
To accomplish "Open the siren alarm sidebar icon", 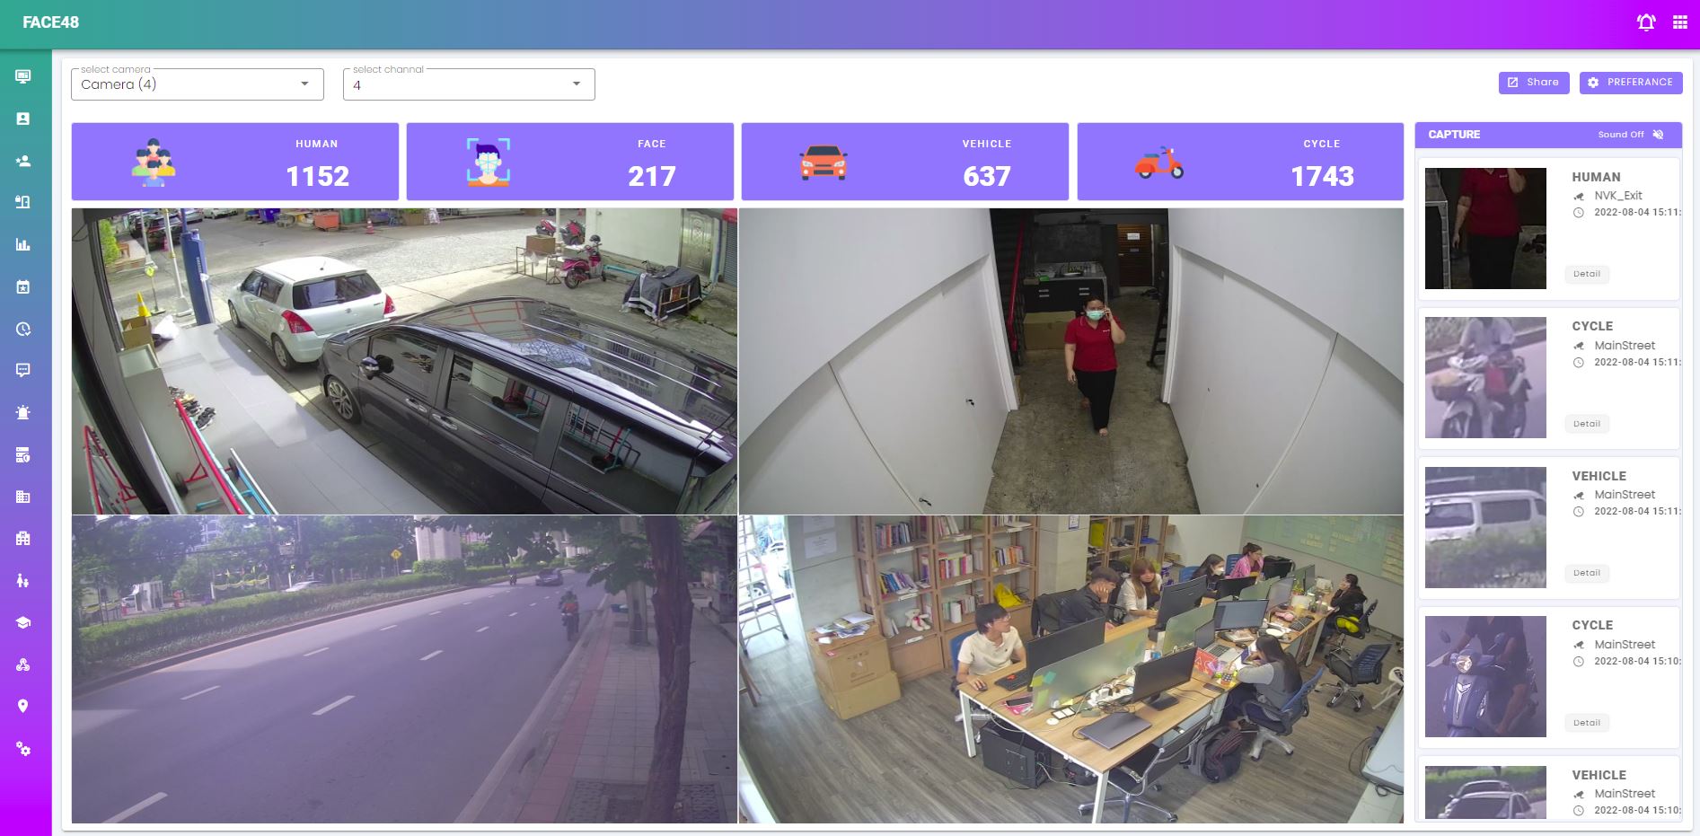I will point(23,412).
